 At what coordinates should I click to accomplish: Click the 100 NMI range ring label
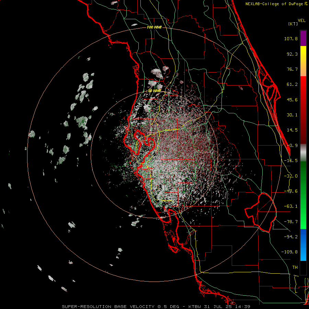click(154, 27)
